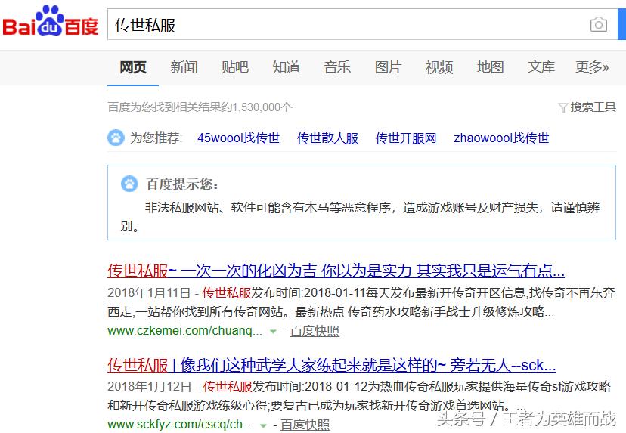Open the 文库 tab
The width and height of the screenshot is (626, 433).
(541, 67)
